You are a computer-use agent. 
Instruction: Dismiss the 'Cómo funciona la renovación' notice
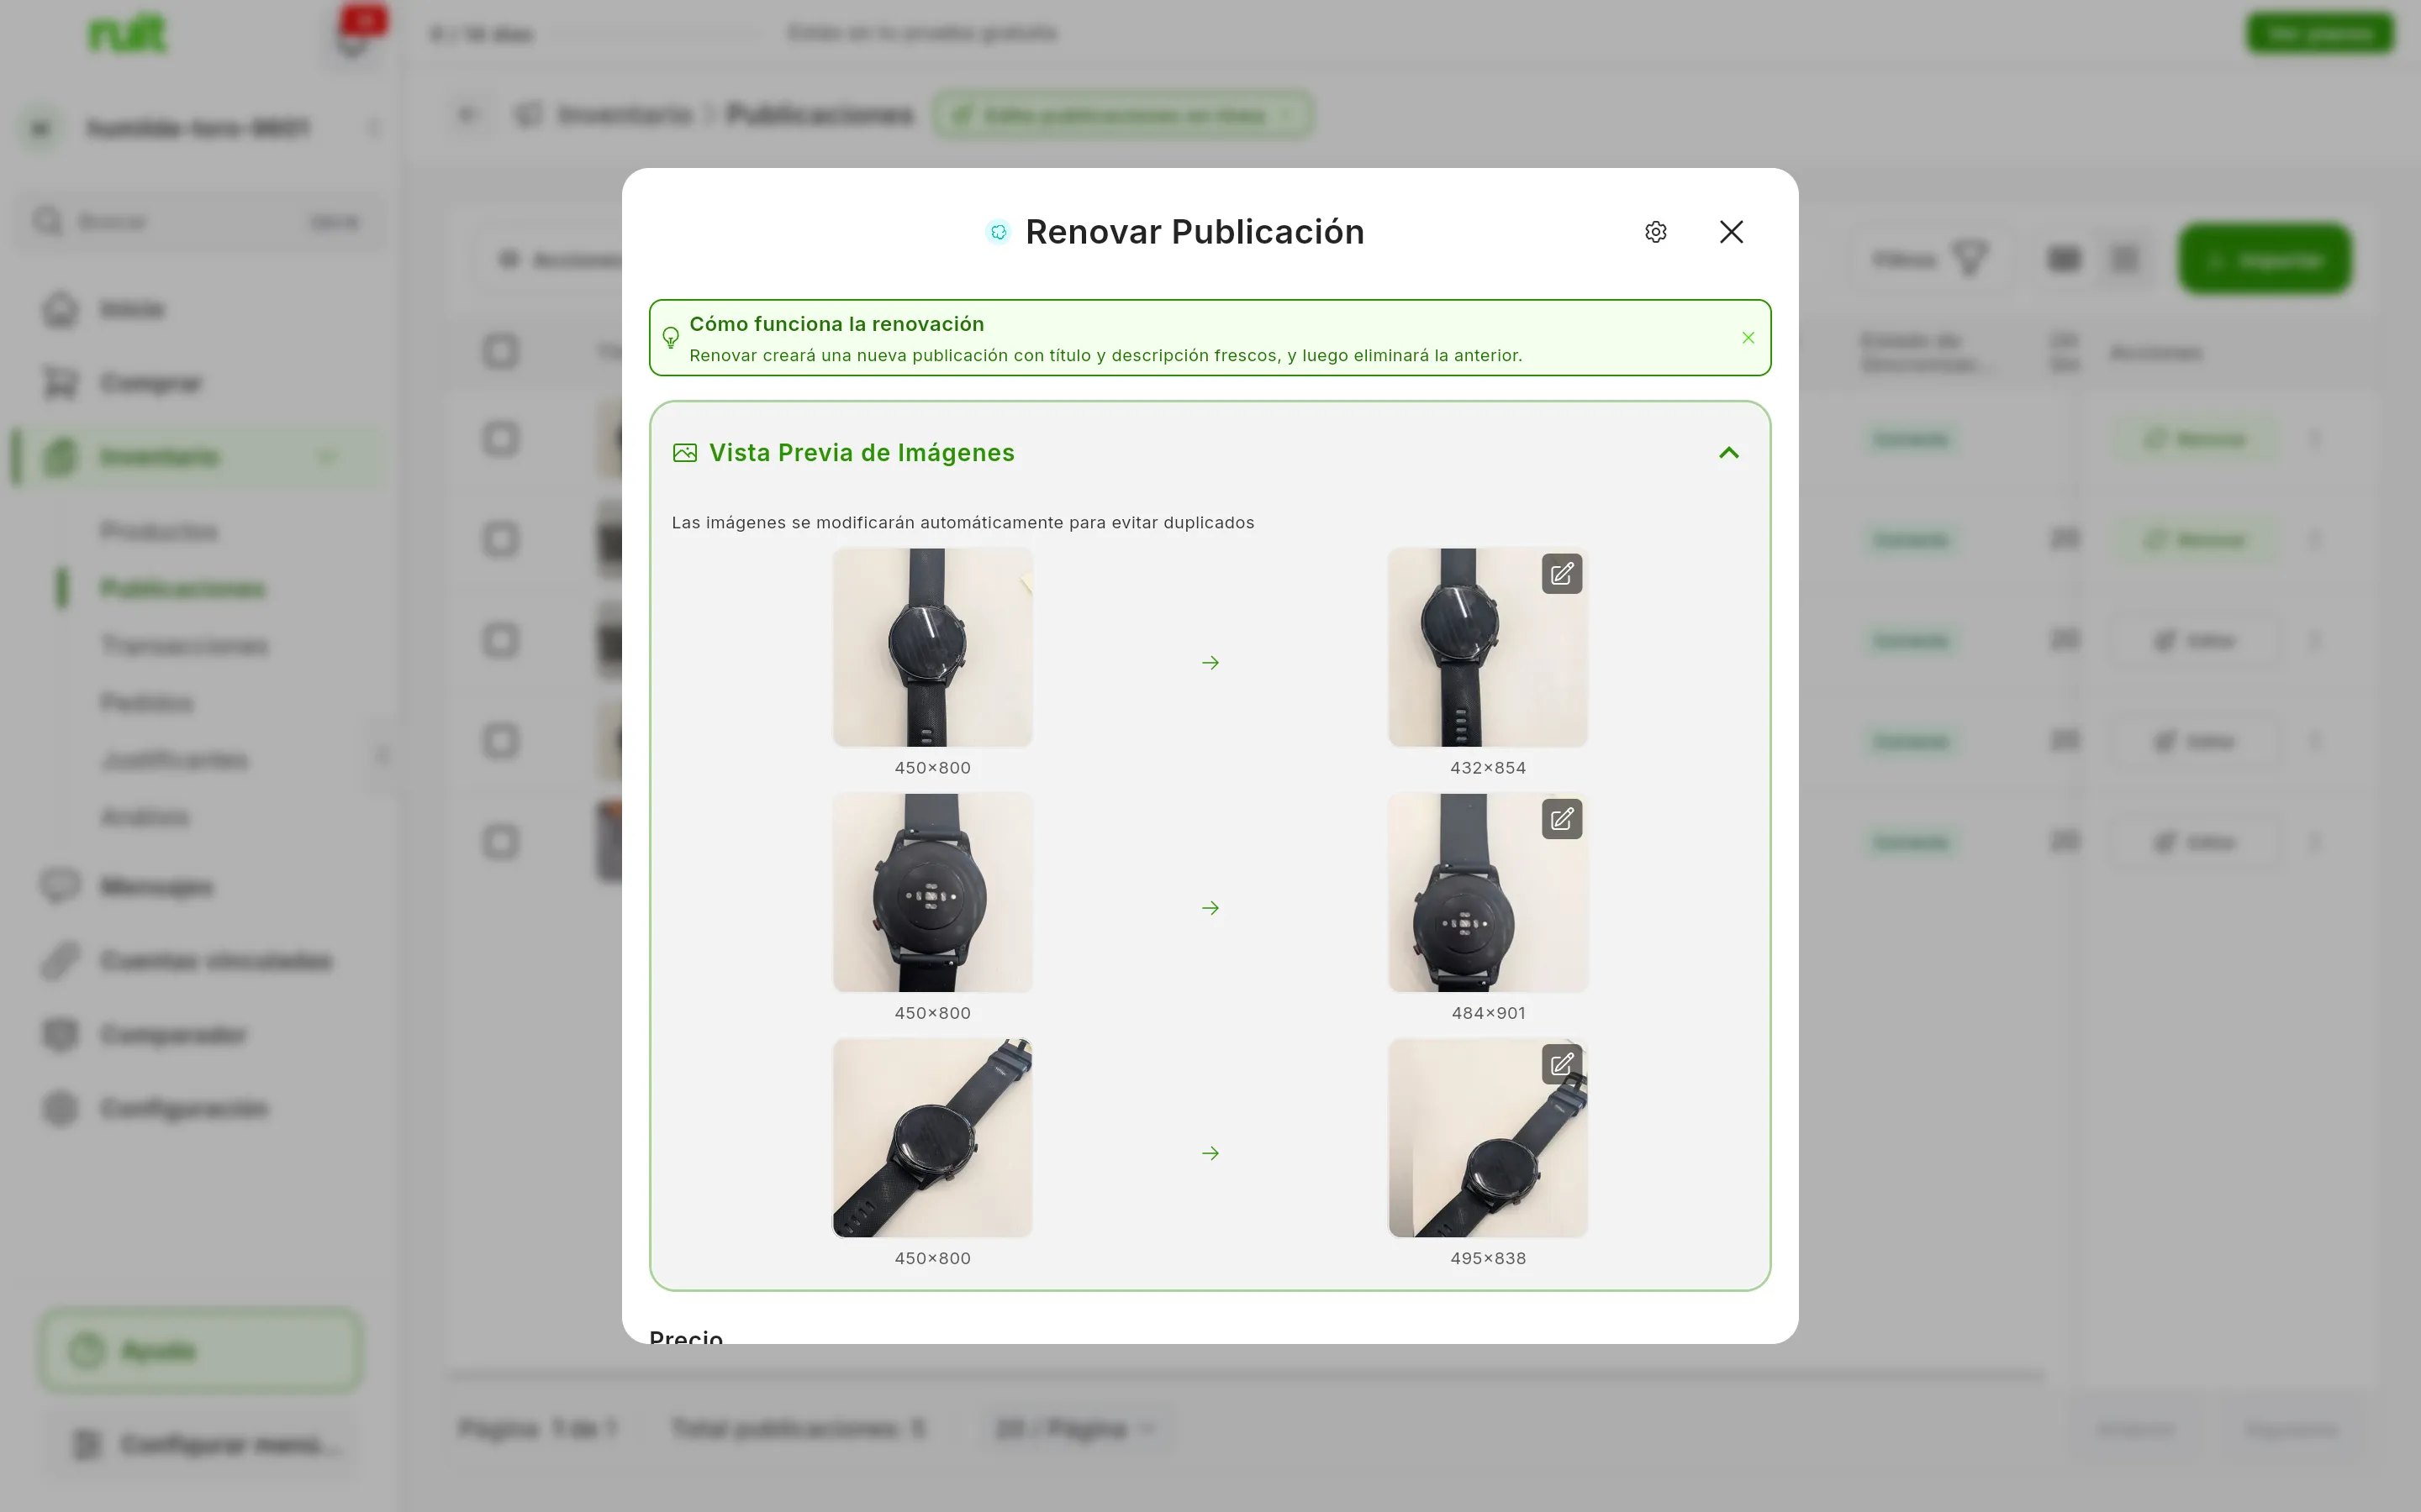1748,338
